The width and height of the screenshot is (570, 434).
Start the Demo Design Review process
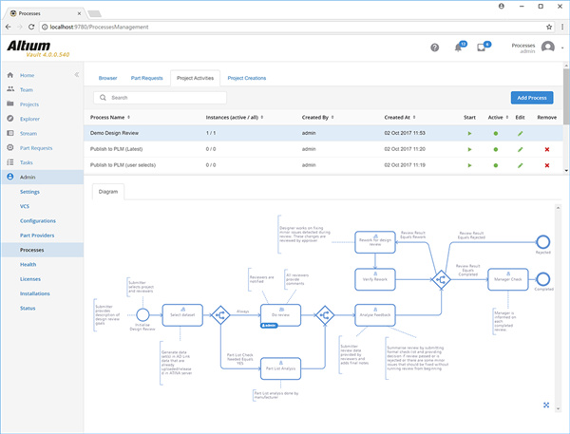[x=469, y=134]
